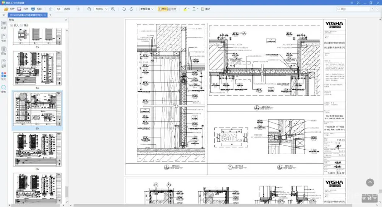Click the Open file folder icon
Image resolution: width=382 pixels, height=207 pixels.
point(6,8)
